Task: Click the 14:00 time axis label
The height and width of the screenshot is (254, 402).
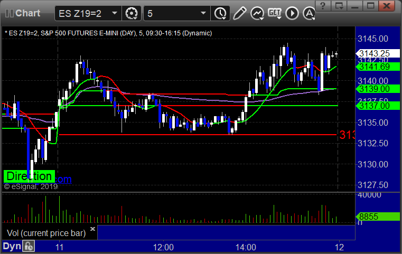Action: click(x=246, y=247)
